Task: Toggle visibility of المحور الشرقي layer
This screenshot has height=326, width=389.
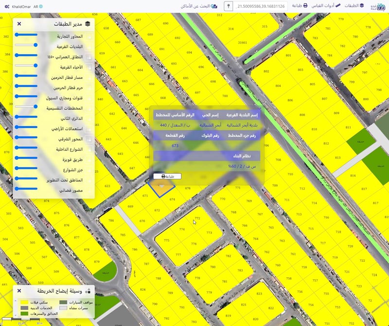Action: tap(89, 139)
